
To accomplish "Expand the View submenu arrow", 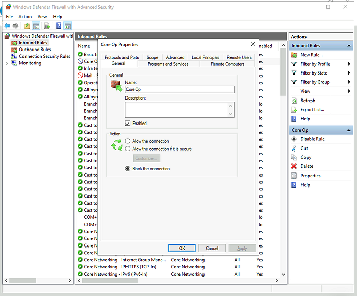I will (x=349, y=91).
